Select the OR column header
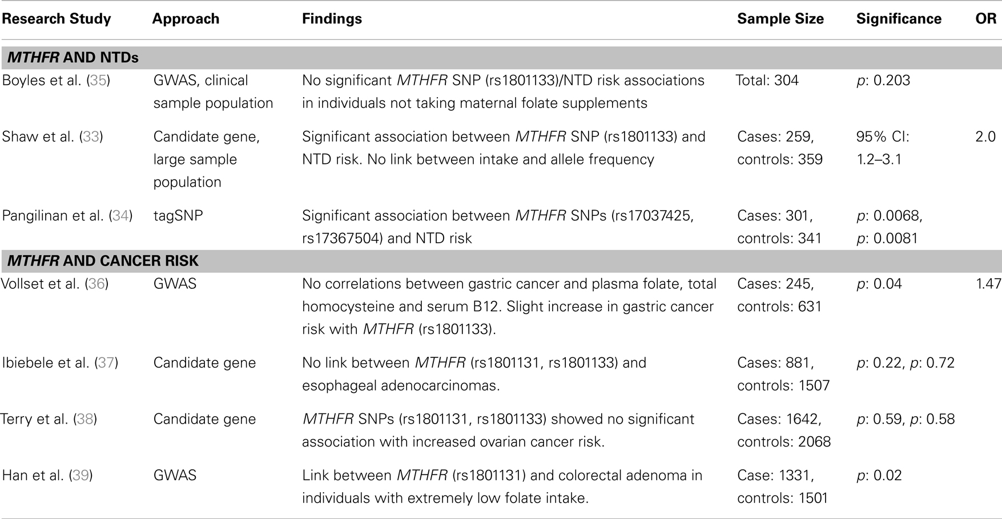The height and width of the screenshot is (519, 1002). coord(986,19)
